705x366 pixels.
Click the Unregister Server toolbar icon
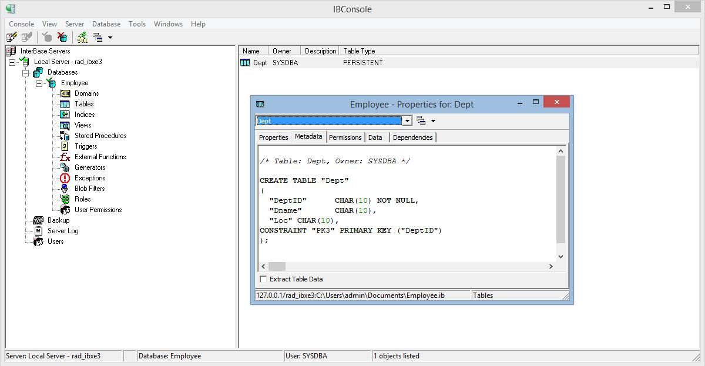[x=26, y=37]
